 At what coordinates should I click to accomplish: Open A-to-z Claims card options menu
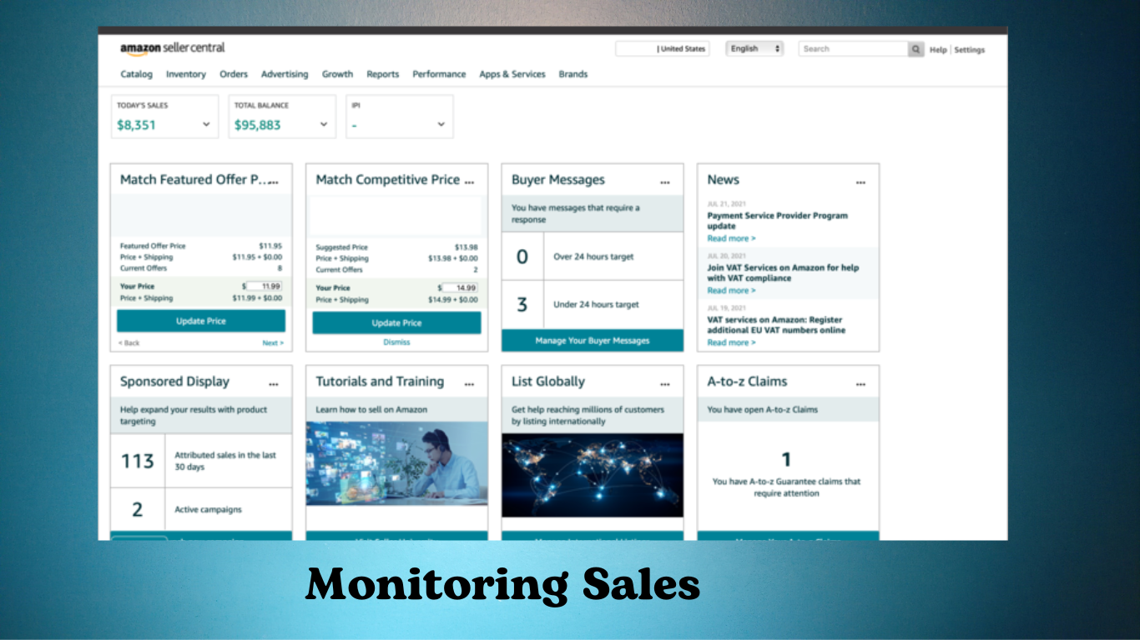[860, 384]
